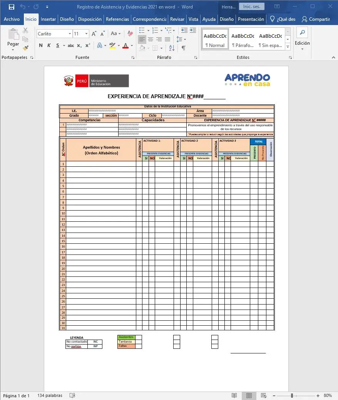Screen dimensions: 338x400
Task: Toggle bold formatting (N)
Action: coord(41,45)
